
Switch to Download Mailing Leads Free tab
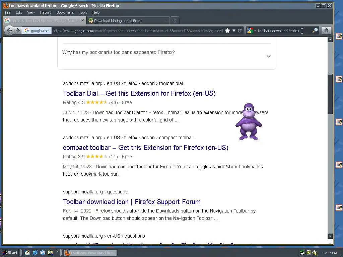point(128,20)
